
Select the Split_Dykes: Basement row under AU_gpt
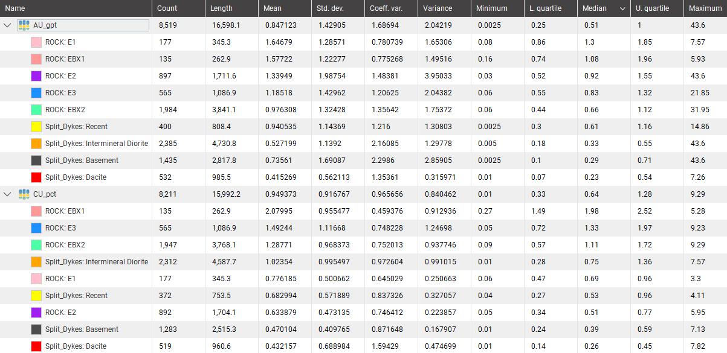click(363, 161)
